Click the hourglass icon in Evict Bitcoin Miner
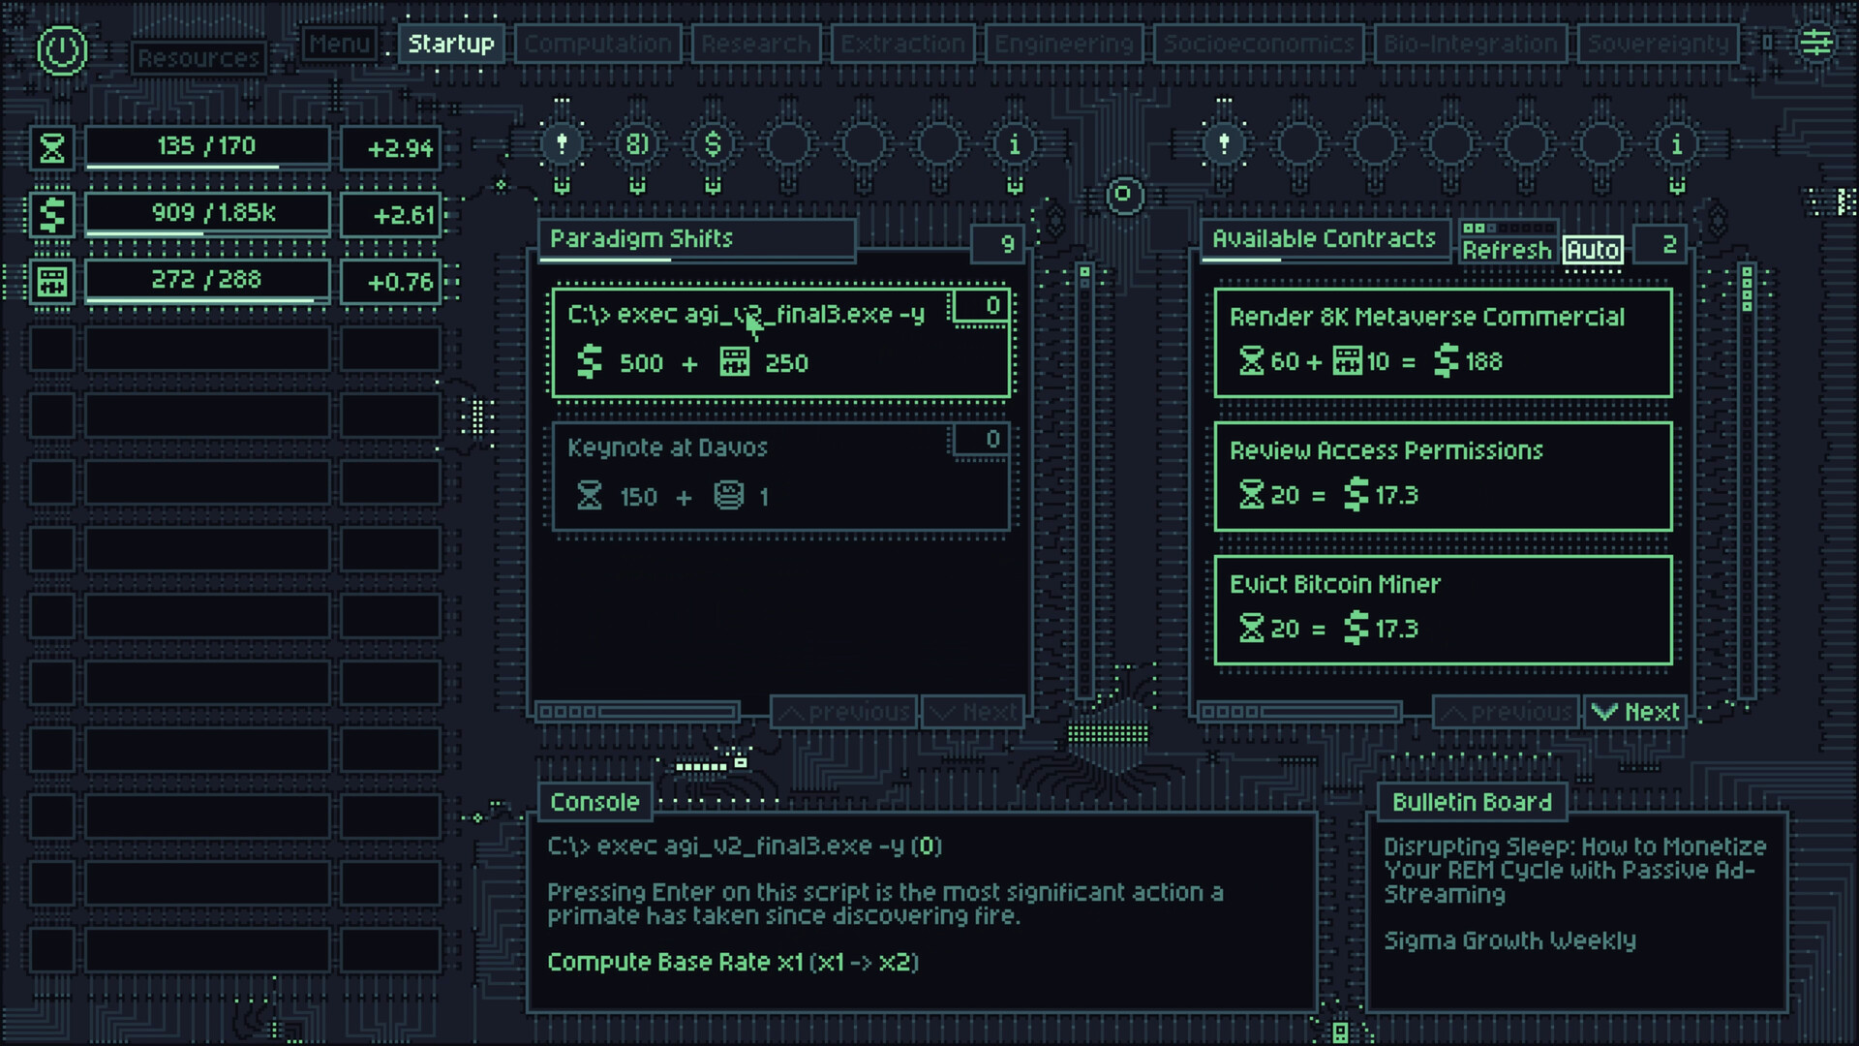Image resolution: width=1859 pixels, height=1046 pixels. click(1251, 629)
